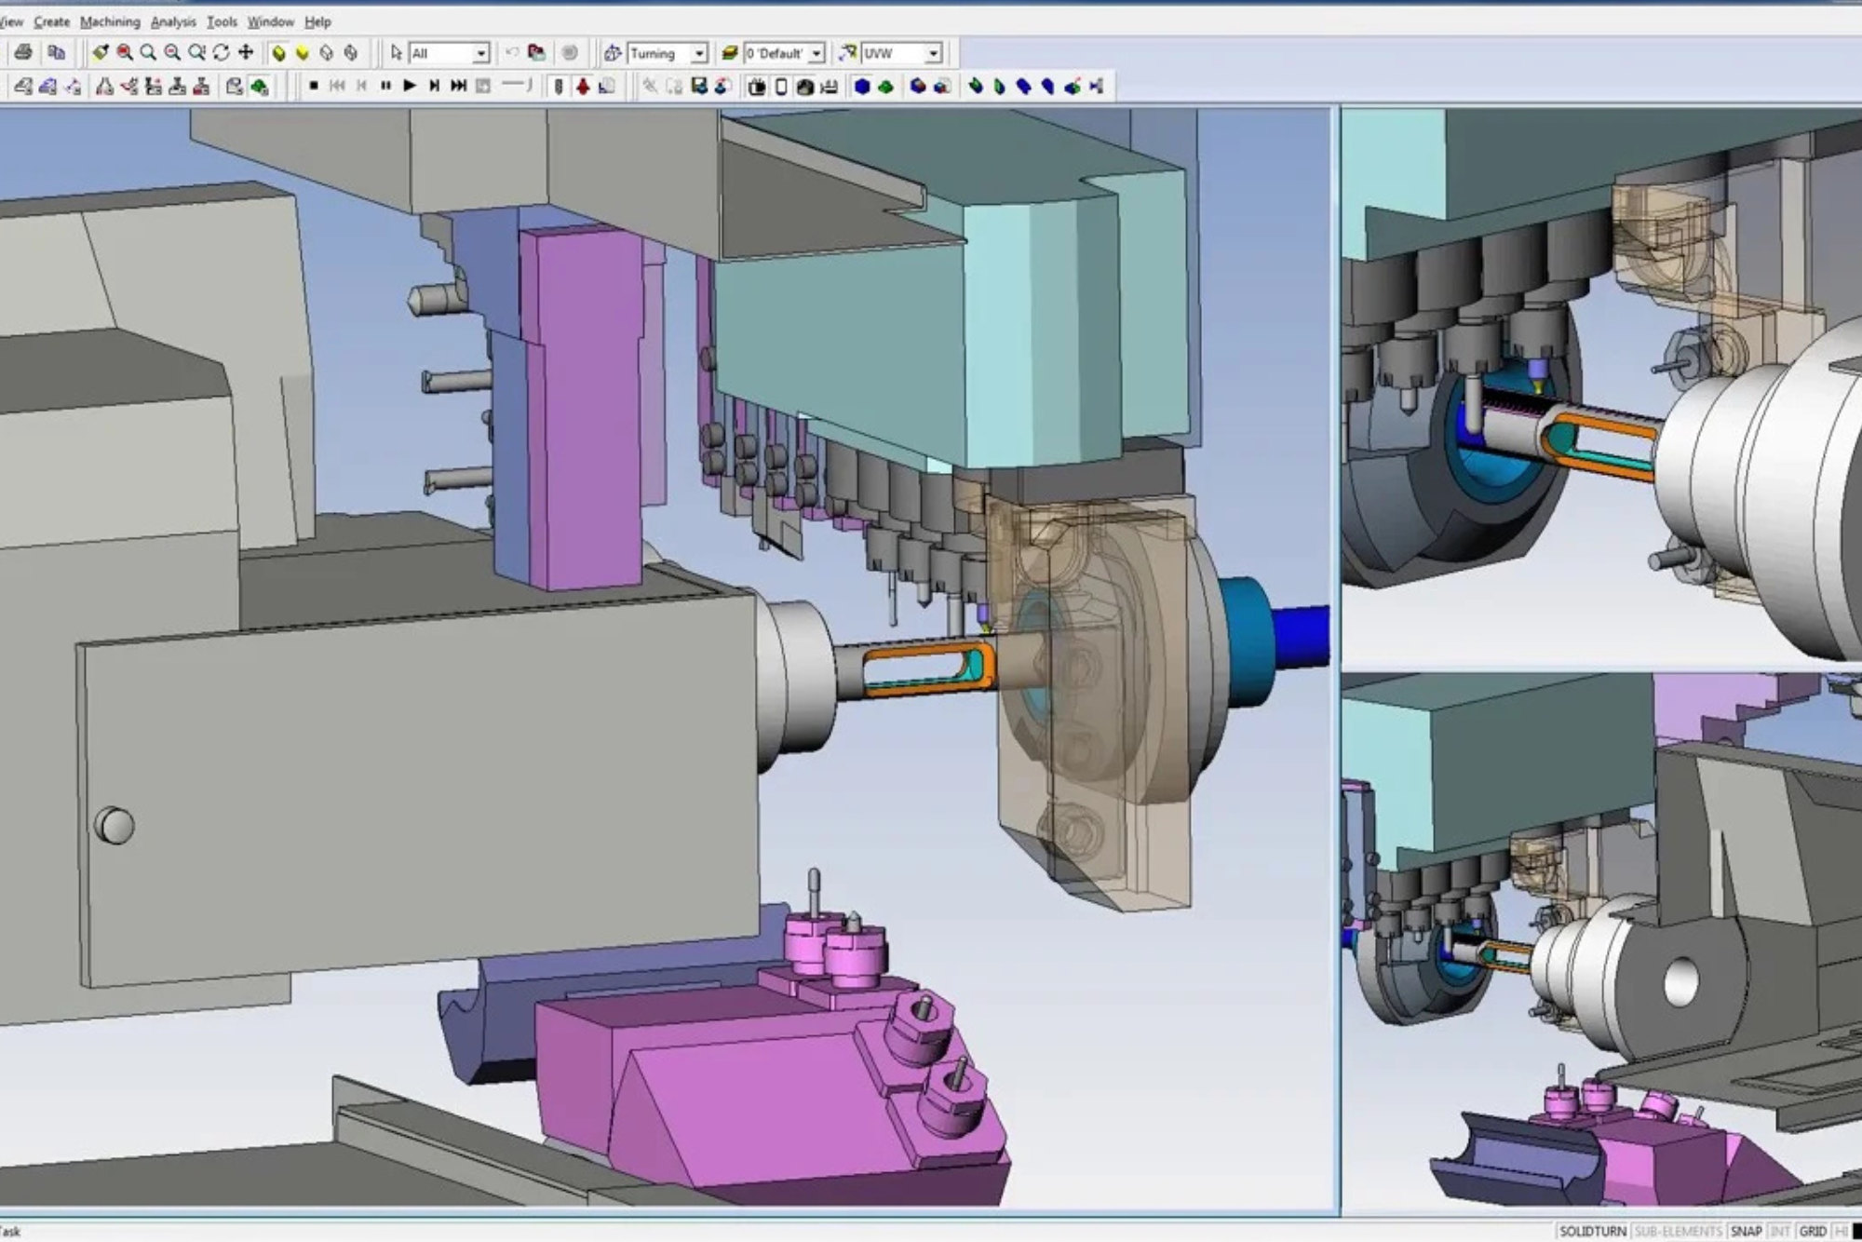Viewport: 1862px width, 1242px height.
Task: Toggle SNAP mode in the status bar
Action: [1746, 1231]
